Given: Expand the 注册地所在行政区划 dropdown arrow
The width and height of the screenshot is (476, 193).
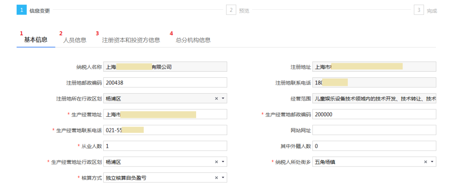Looking at the screenshot, I should coord(223,98).
